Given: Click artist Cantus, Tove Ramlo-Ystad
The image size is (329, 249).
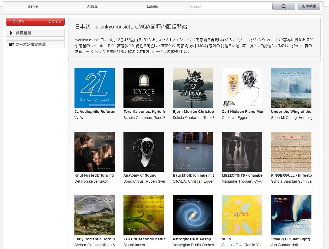Looking at the screenshot, I should tap(242, 245).
